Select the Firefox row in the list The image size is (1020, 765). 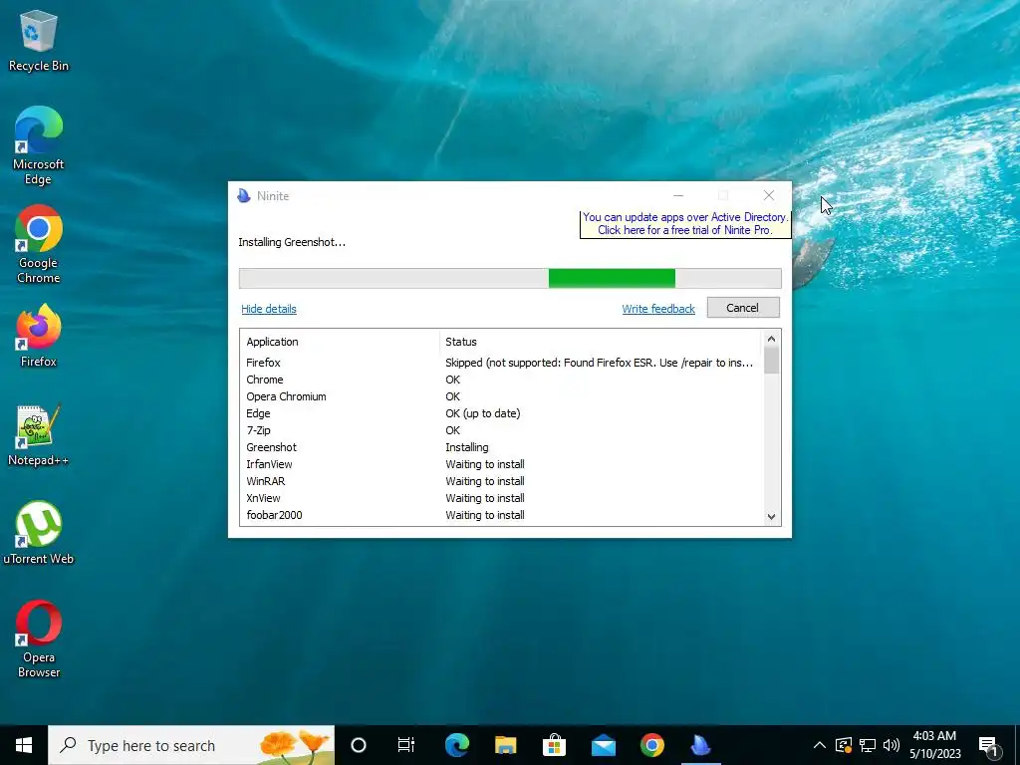[501, 363]
